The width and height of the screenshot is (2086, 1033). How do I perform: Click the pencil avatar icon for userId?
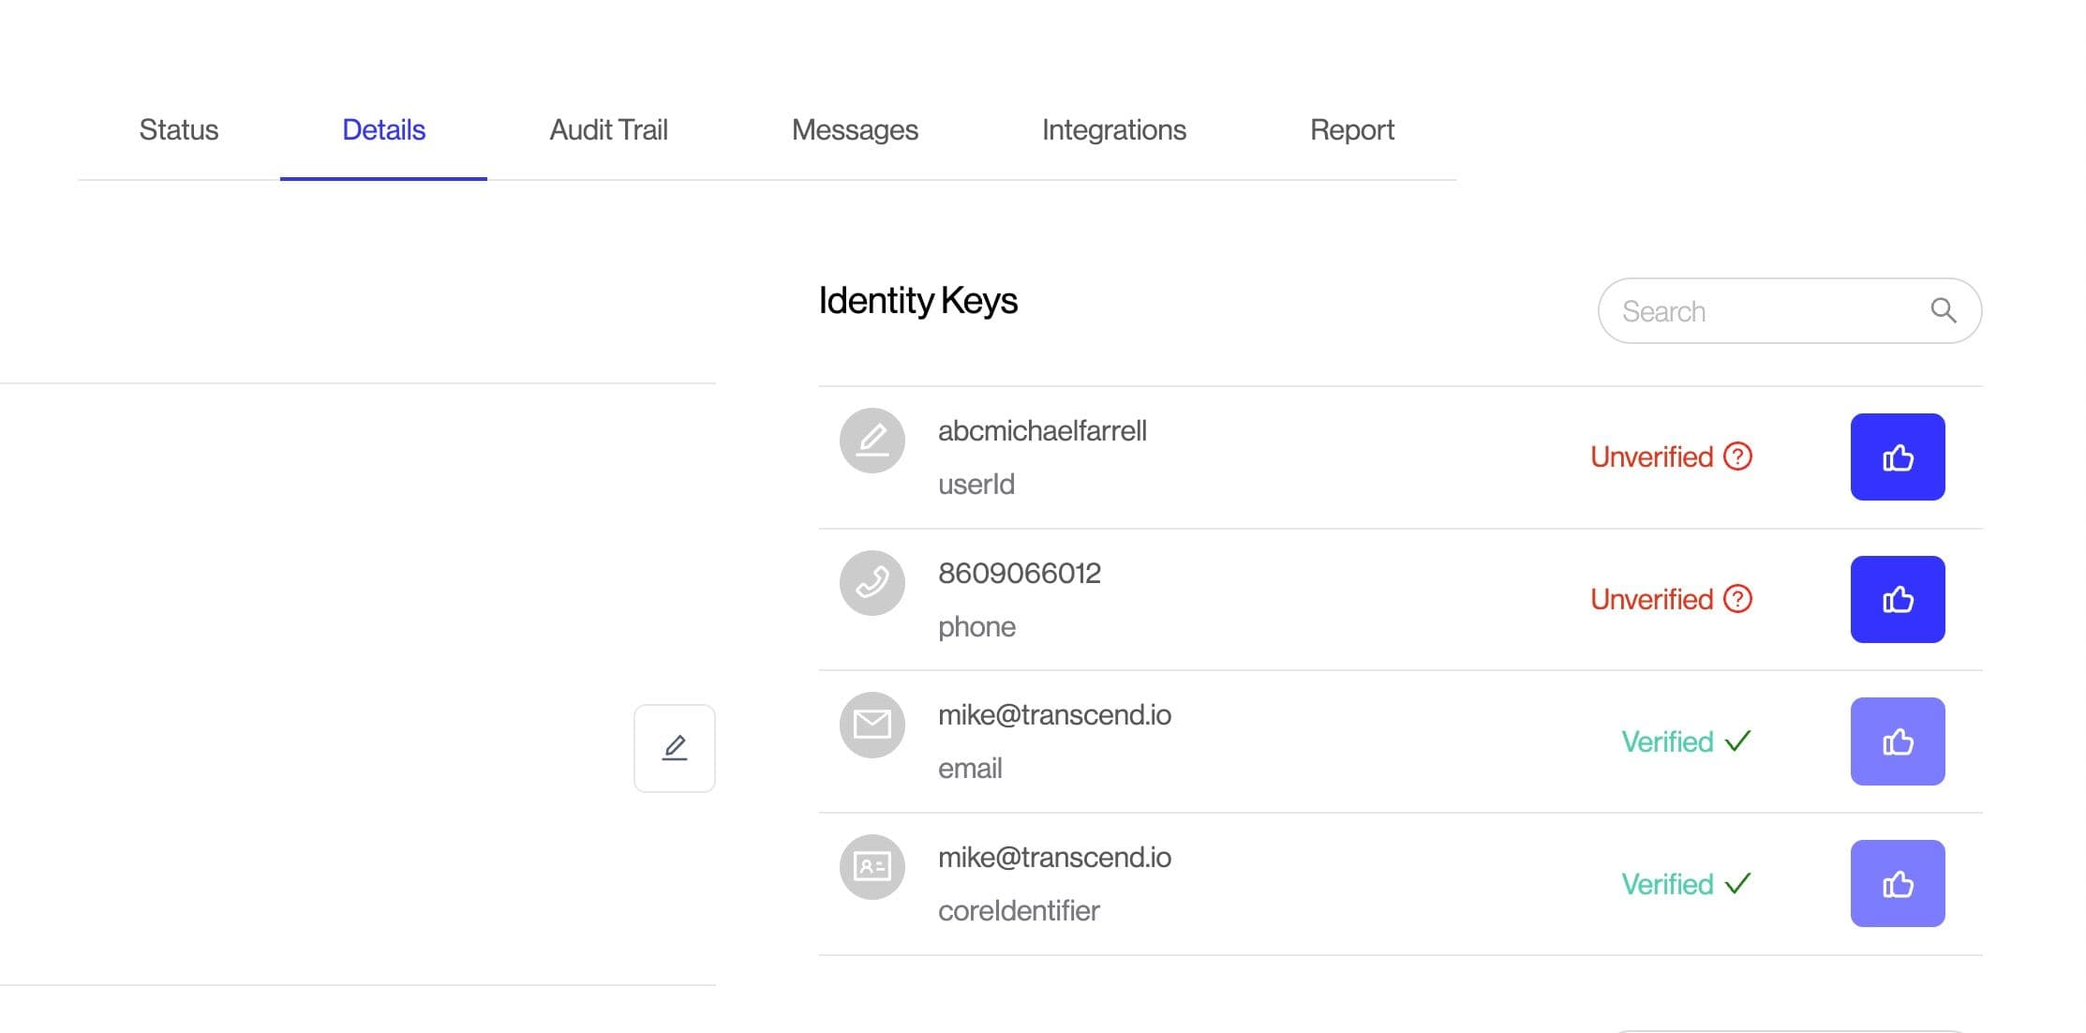coord(872,440)
